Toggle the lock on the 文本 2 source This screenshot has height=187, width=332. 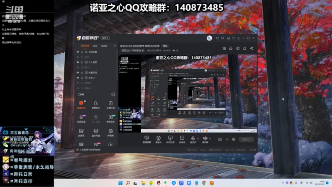(82, 78)
